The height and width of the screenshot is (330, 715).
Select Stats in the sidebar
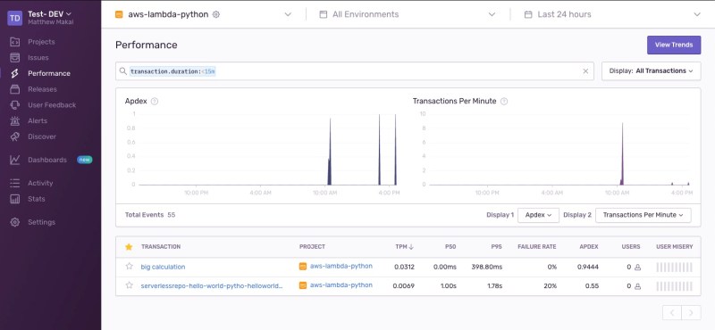coord(36,199)
